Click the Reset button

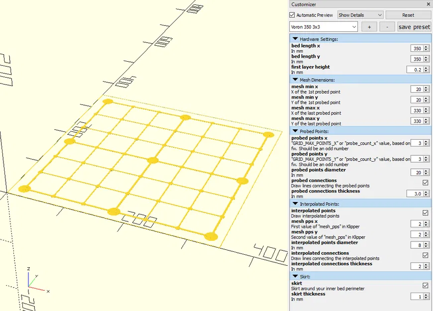[x=408, y=15]
